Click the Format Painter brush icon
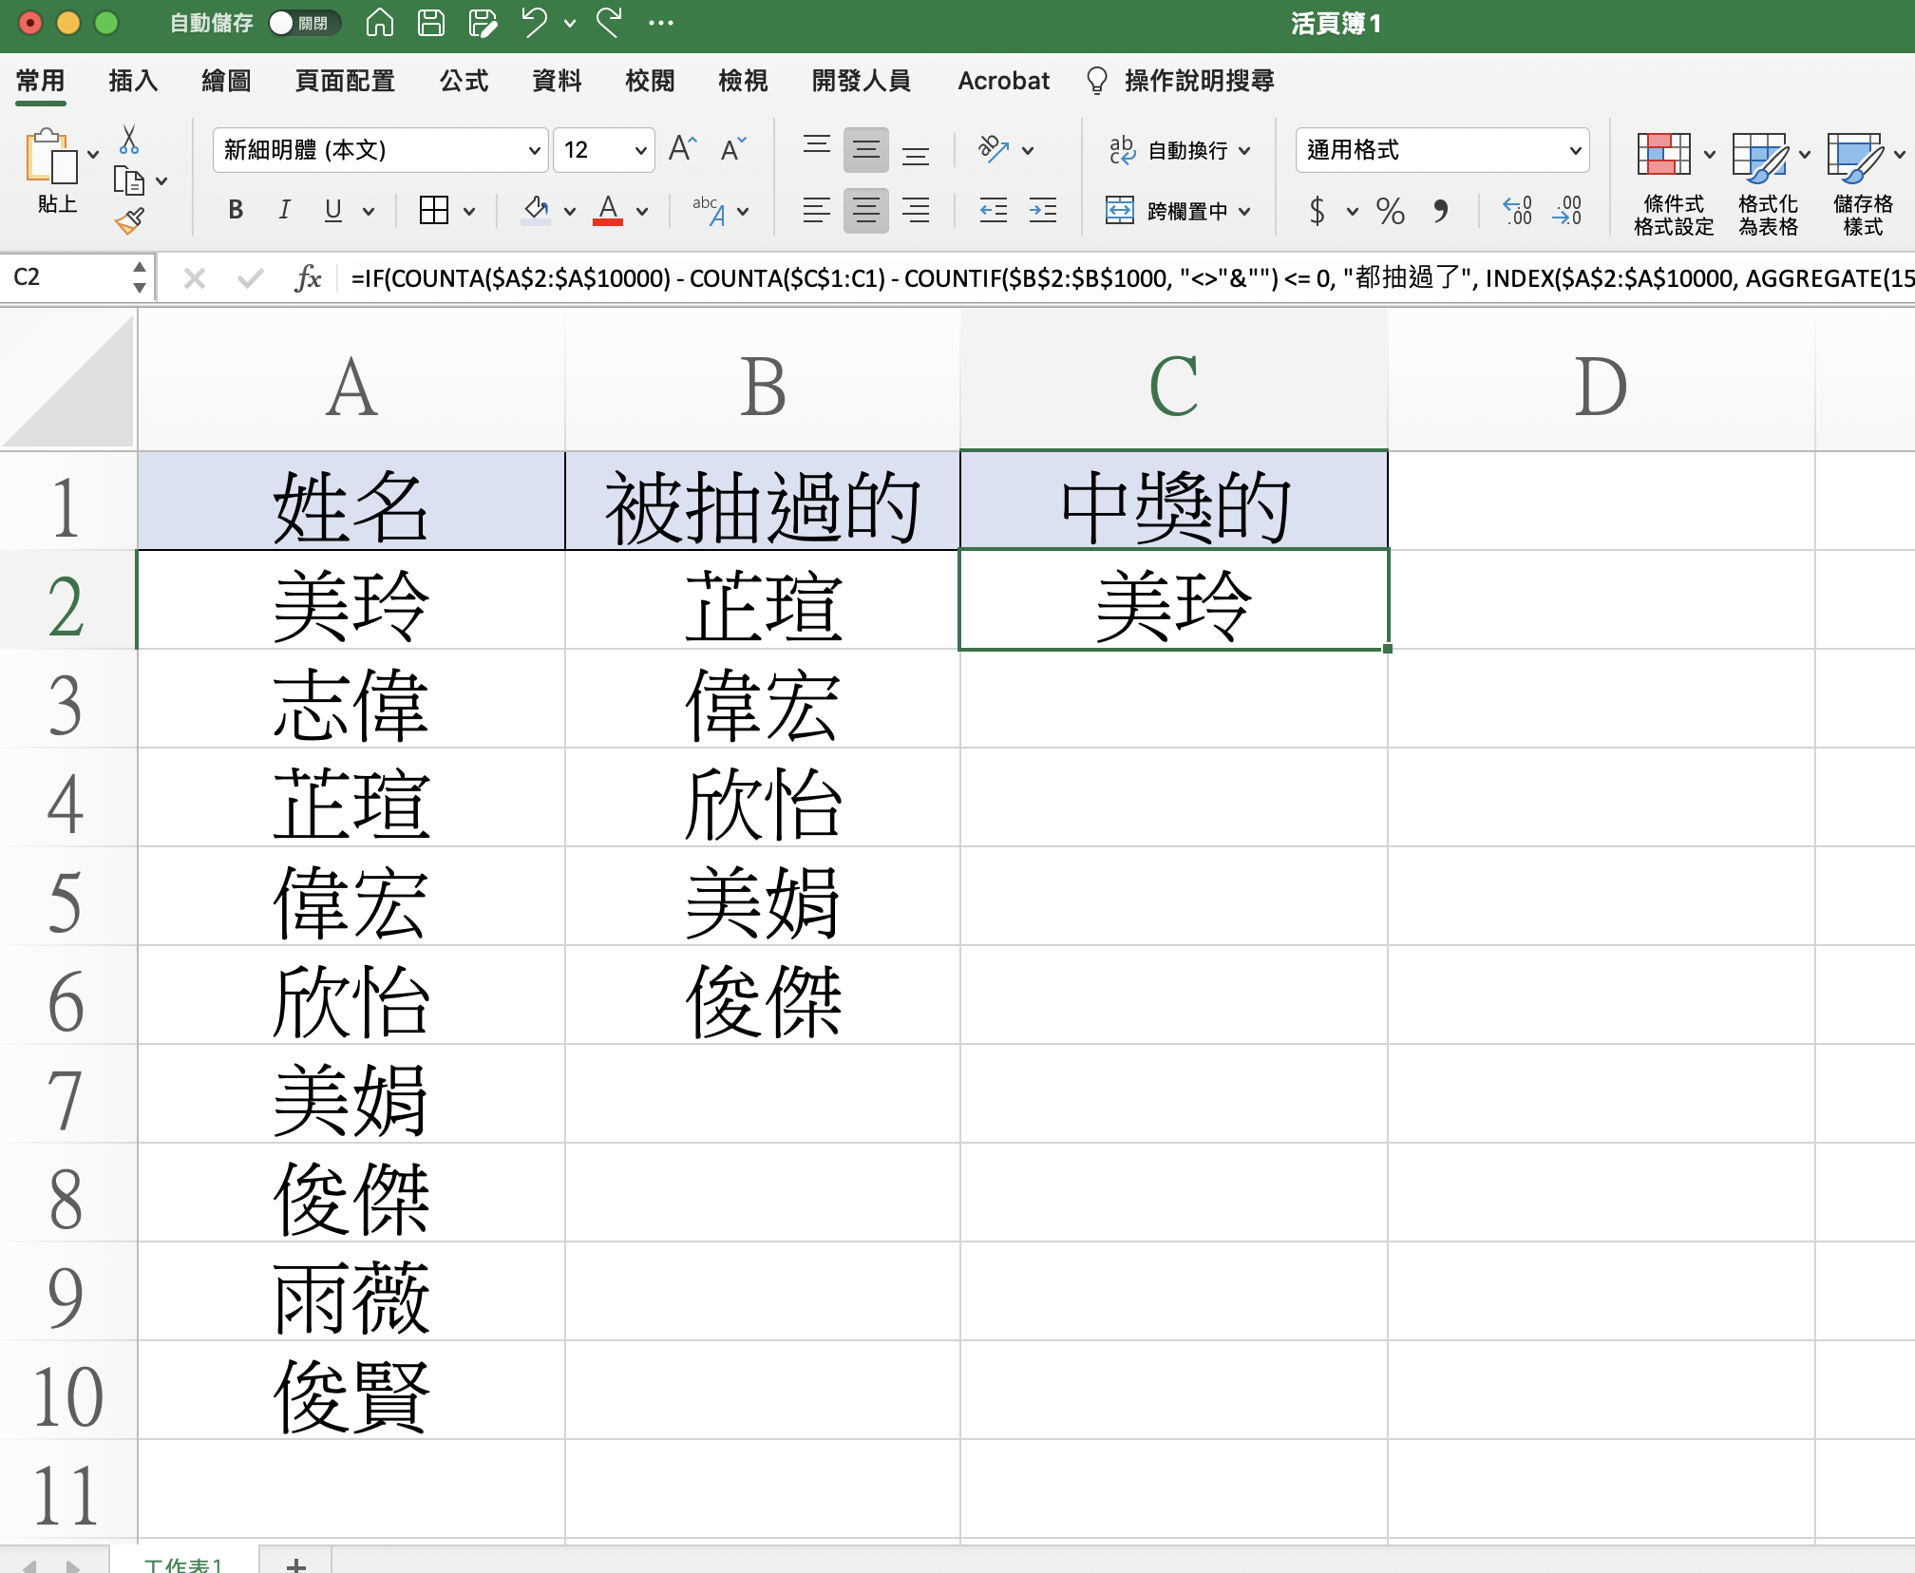1915x1573 pixels. (129, 221)
